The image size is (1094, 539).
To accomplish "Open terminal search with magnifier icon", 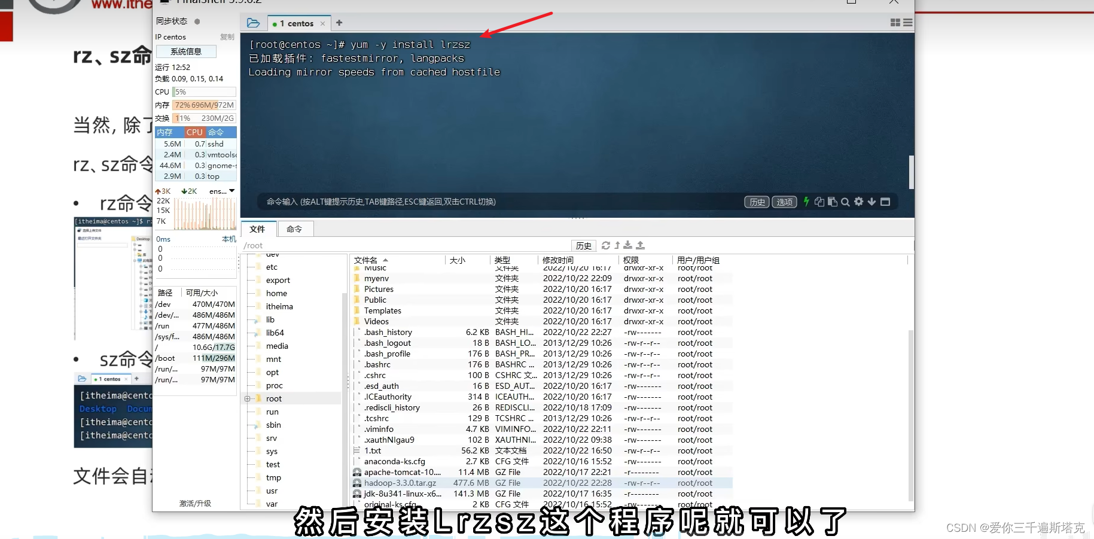I will (x=845, y=202).
